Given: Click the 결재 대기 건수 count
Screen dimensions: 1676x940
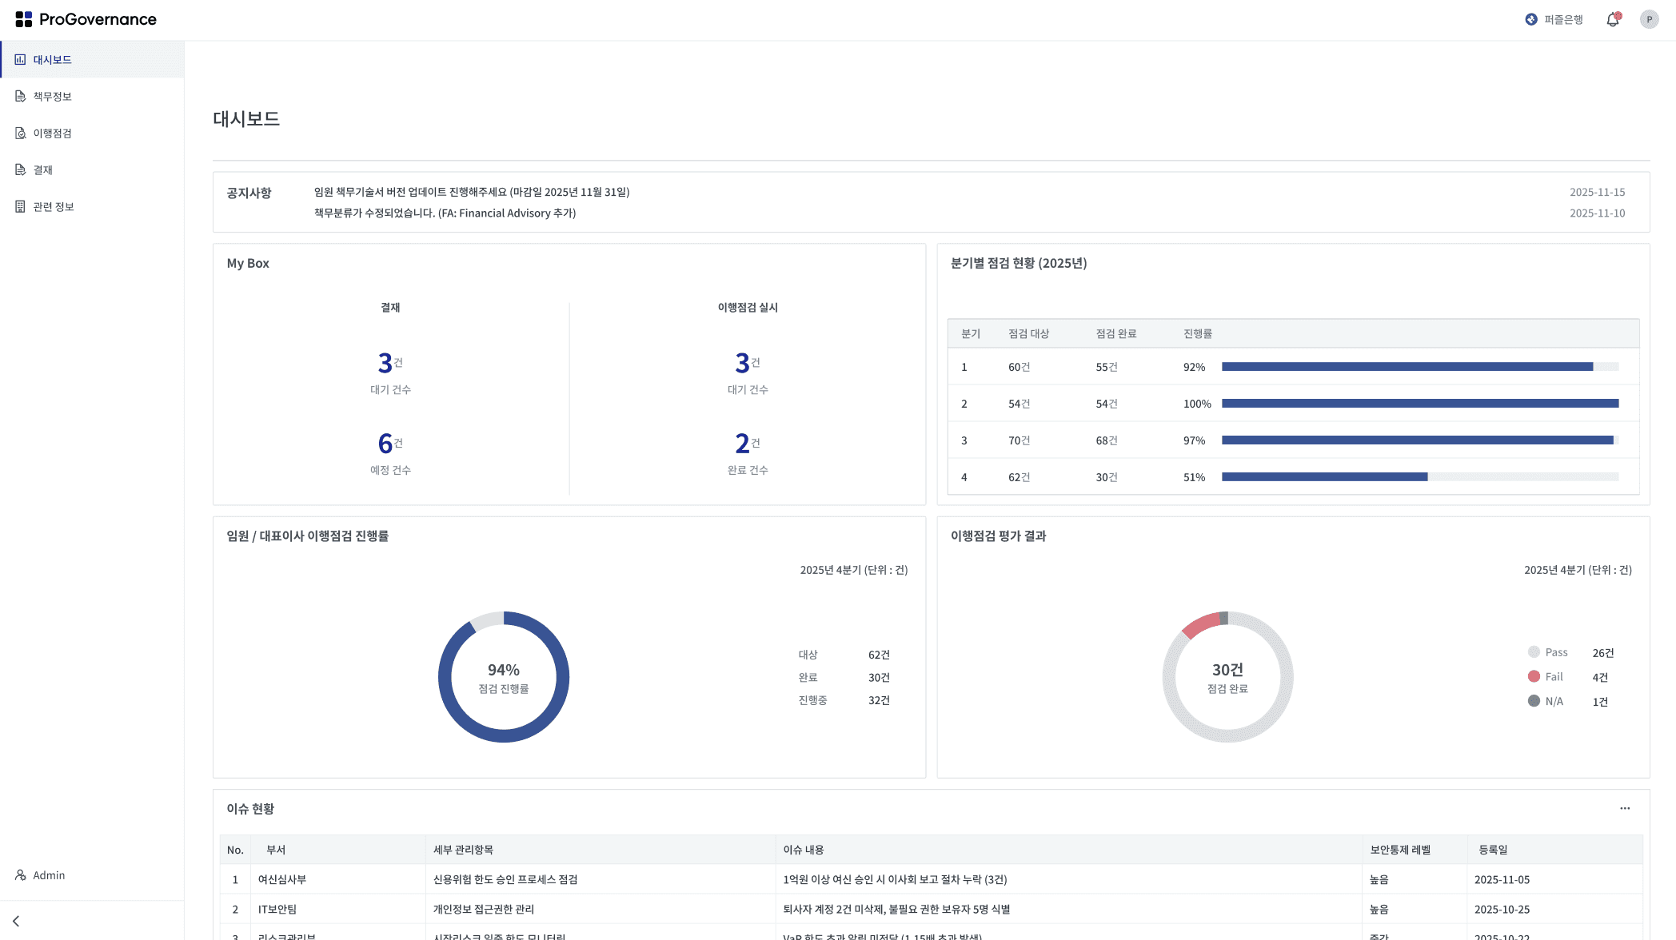Looking at the screenshot, I should [x=386, y=364].
